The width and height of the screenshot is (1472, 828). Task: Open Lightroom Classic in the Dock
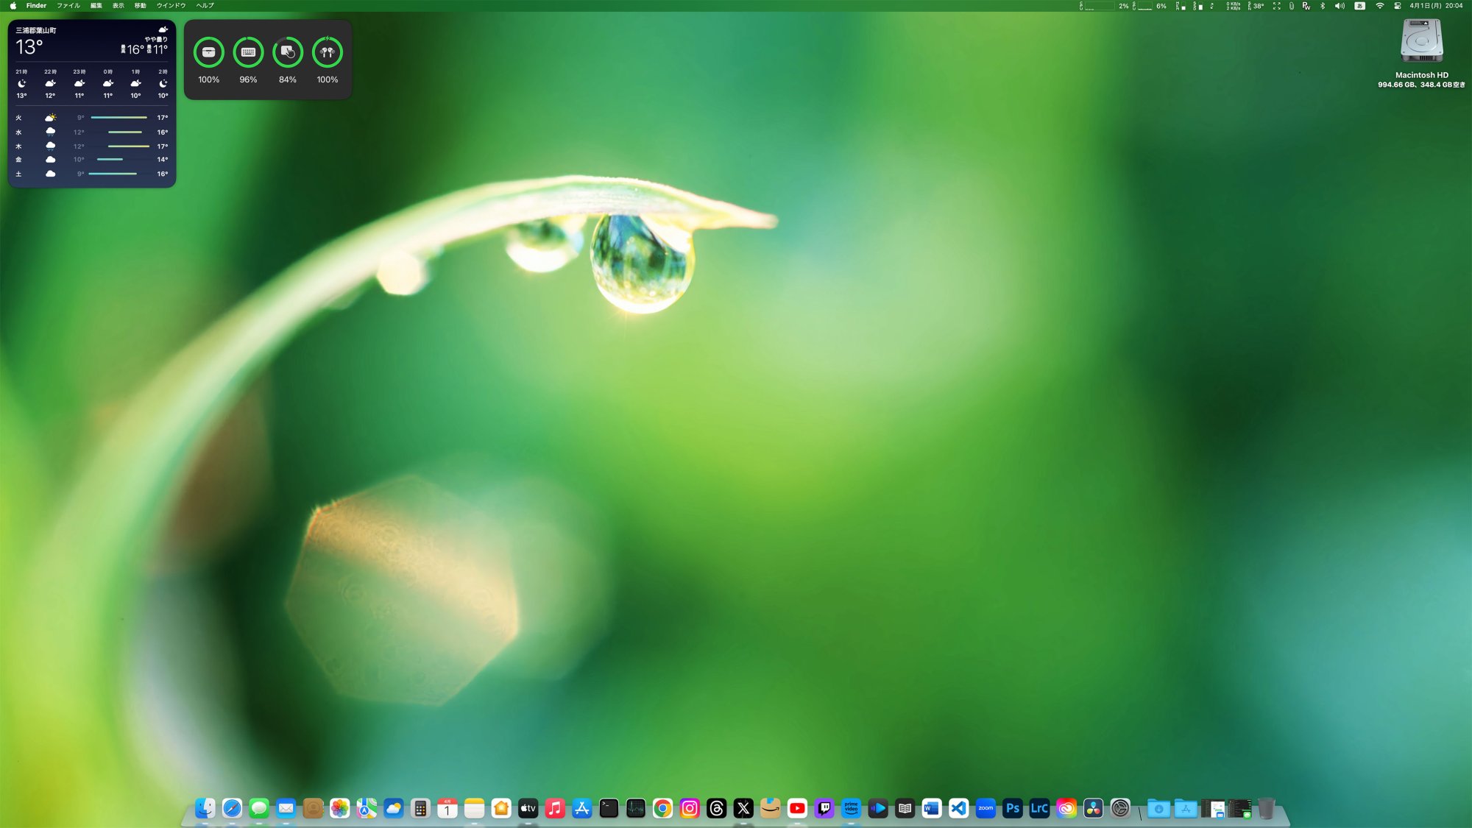point(1038,808)
